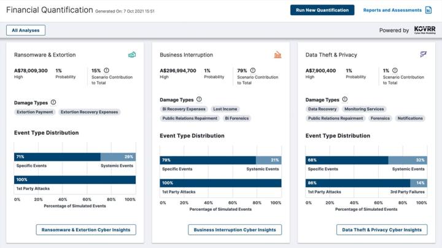The height and width of the screenshot is (248, 442).
Task: Open Data Theft & Privacy Cyber Insights
Action: click(x=382, y=230)
